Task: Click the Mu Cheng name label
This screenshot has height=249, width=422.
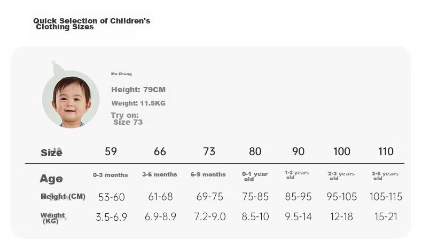Action: tap(121, 74)
